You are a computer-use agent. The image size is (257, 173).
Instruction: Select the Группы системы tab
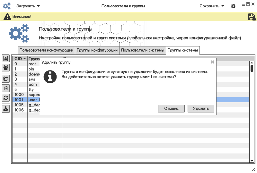[x=183, y=50]
